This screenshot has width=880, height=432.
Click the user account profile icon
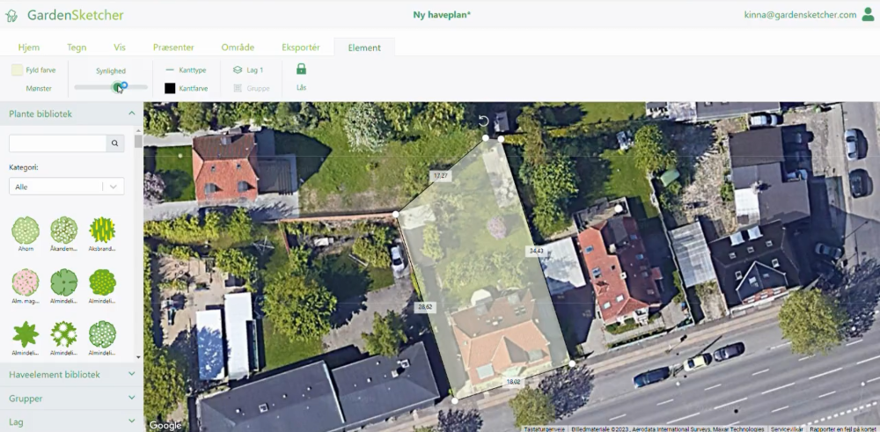(868, 15)
